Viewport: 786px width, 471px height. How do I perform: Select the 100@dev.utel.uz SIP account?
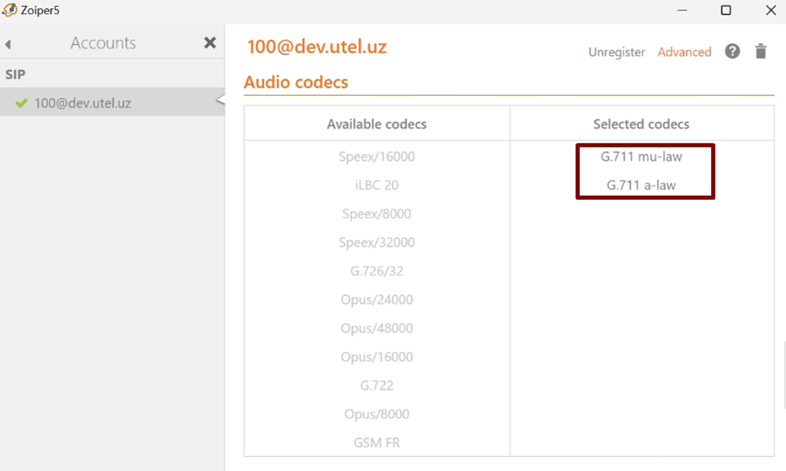[82, 103]
